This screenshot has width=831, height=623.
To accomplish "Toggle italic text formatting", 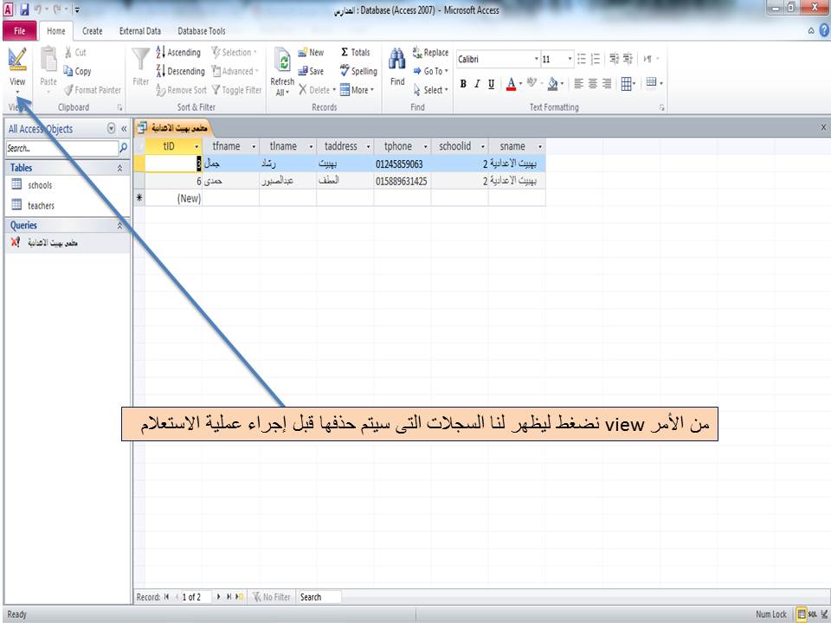I will [x=476, y=85].
